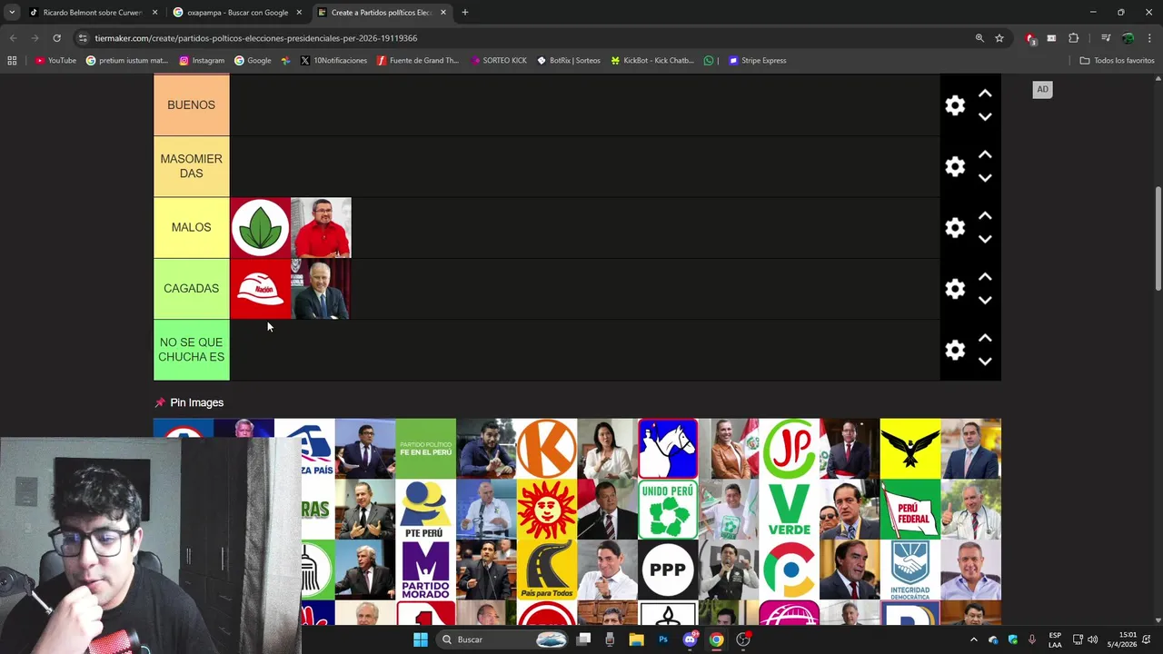Click the AD badge

point(1042,89)
